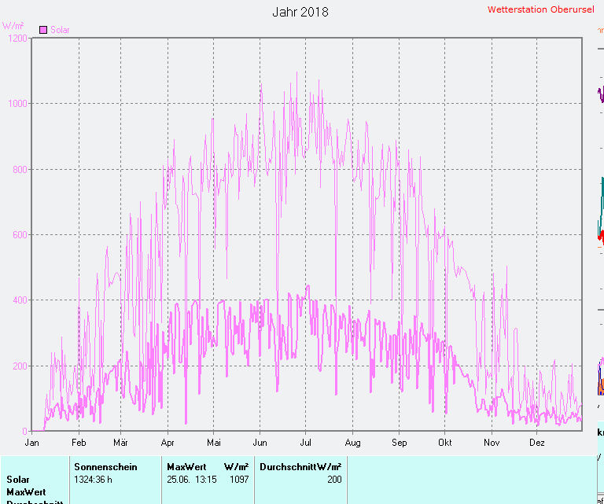Screen dimensions: 604x504
Task: Click the 'Sonnenschein' table header
Action: pyautogui.click(x=105, y=467)
